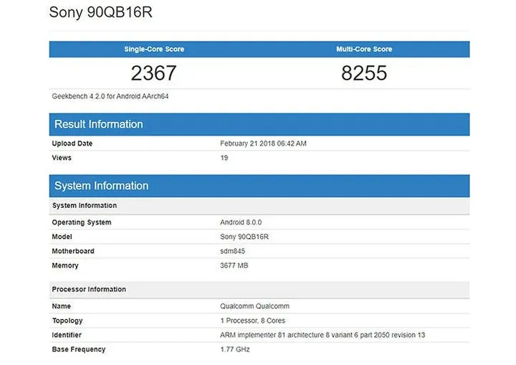Click the Views count 19
Image resolution: width=516 pixels, height=365 pixels.
[x=224, y=158]
